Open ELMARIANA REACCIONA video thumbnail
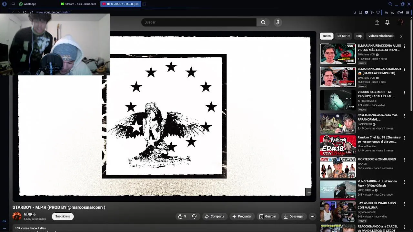Image resolution: width=413 pixels, height=232 pixels. click(338, 54)
